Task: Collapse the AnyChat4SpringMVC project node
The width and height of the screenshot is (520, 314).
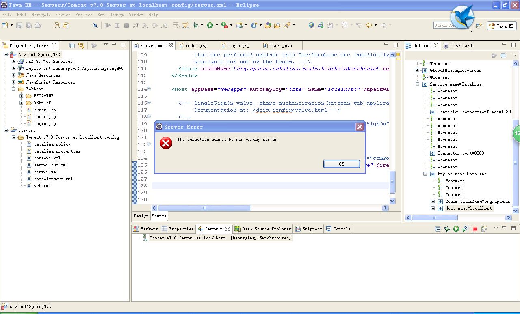Action: pos(6,54)
